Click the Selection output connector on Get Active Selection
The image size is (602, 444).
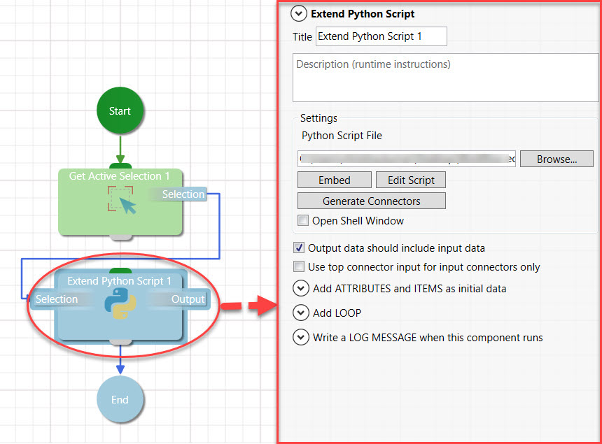point(183,194)
